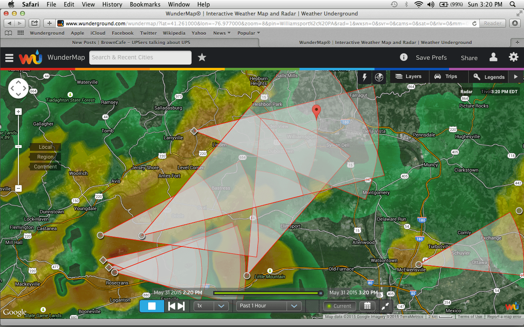The height and width of the screenshot is (327, 524).
Task: Expand toolbar with the right arrow
Action: point(516,77)
